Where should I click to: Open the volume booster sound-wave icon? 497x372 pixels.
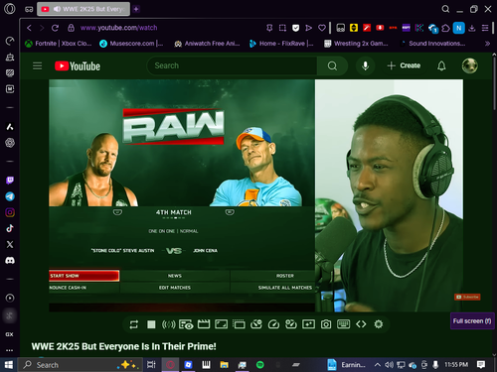(168, 324)
